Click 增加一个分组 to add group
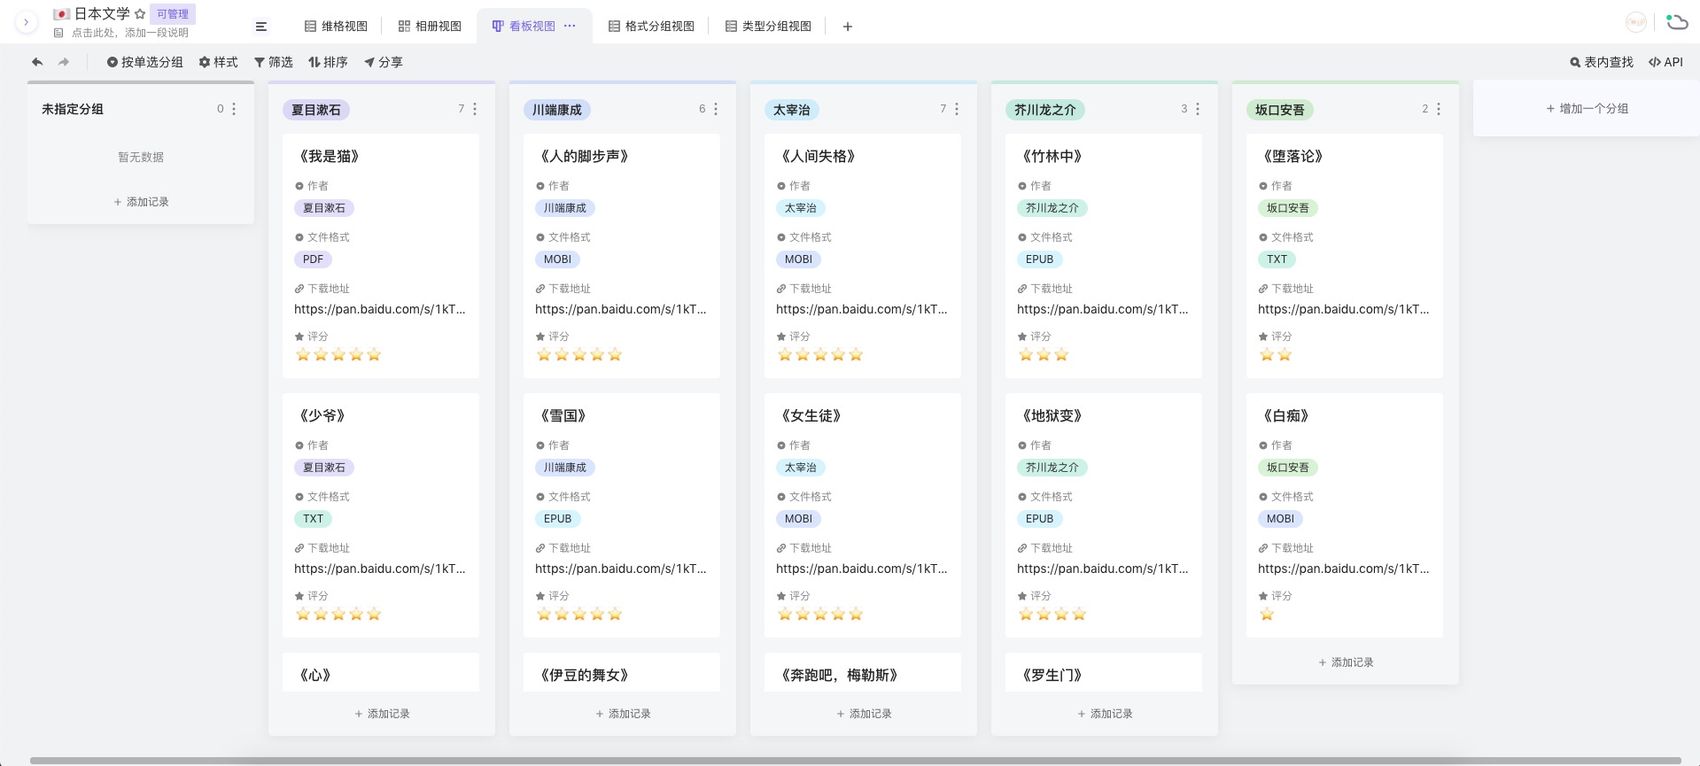Screen dimensions: 1700x766 [1587, 109]
